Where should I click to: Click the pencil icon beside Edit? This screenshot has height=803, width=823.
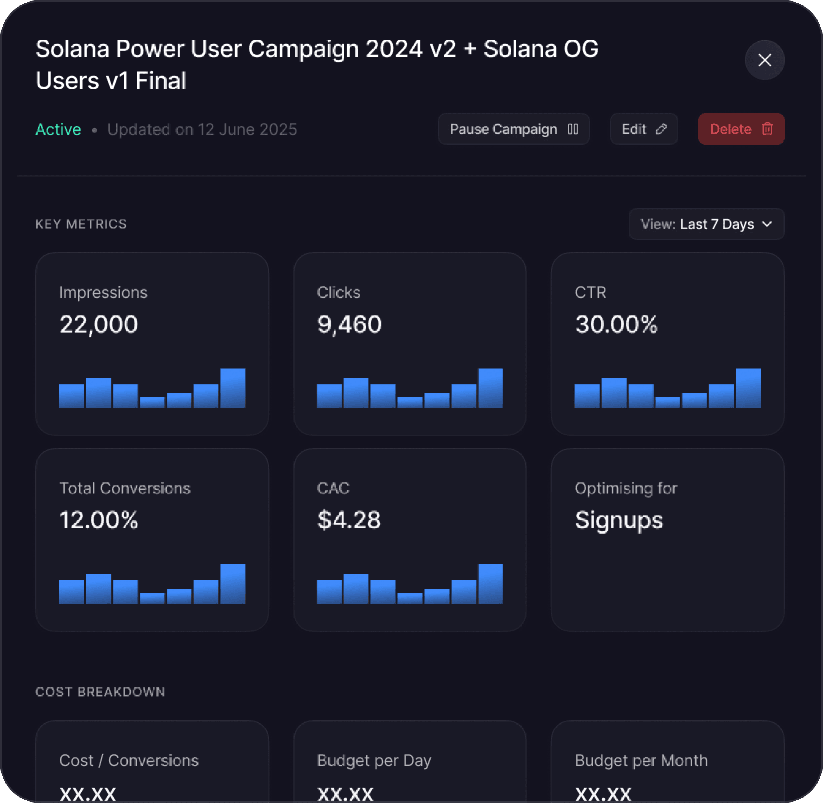point(661,129)
